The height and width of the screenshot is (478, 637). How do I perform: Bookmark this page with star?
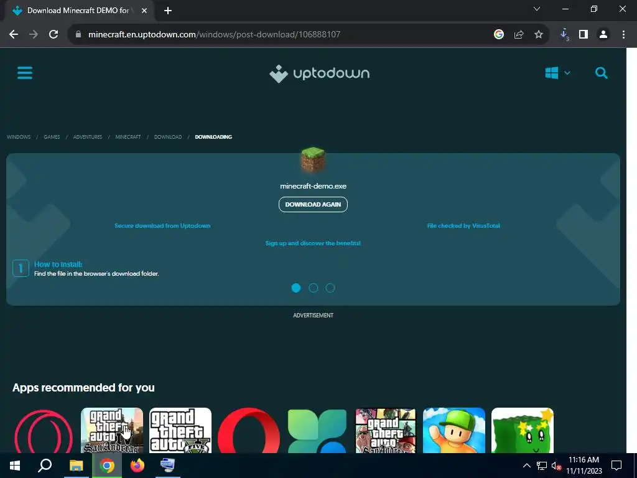tap(539, 35)
